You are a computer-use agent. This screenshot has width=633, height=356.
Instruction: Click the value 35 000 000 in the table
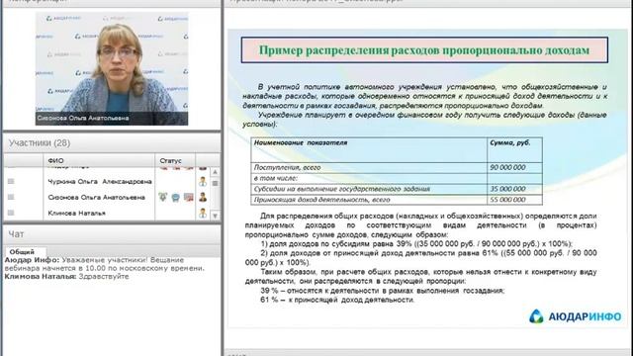click(x=507, y=189)
